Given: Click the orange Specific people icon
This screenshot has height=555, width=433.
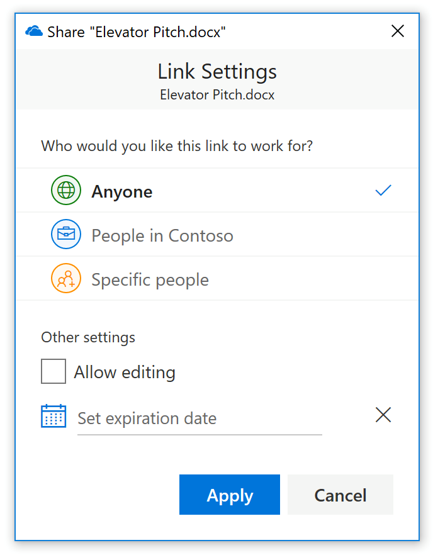Looking at the screenshot, I should pos(66,279).
